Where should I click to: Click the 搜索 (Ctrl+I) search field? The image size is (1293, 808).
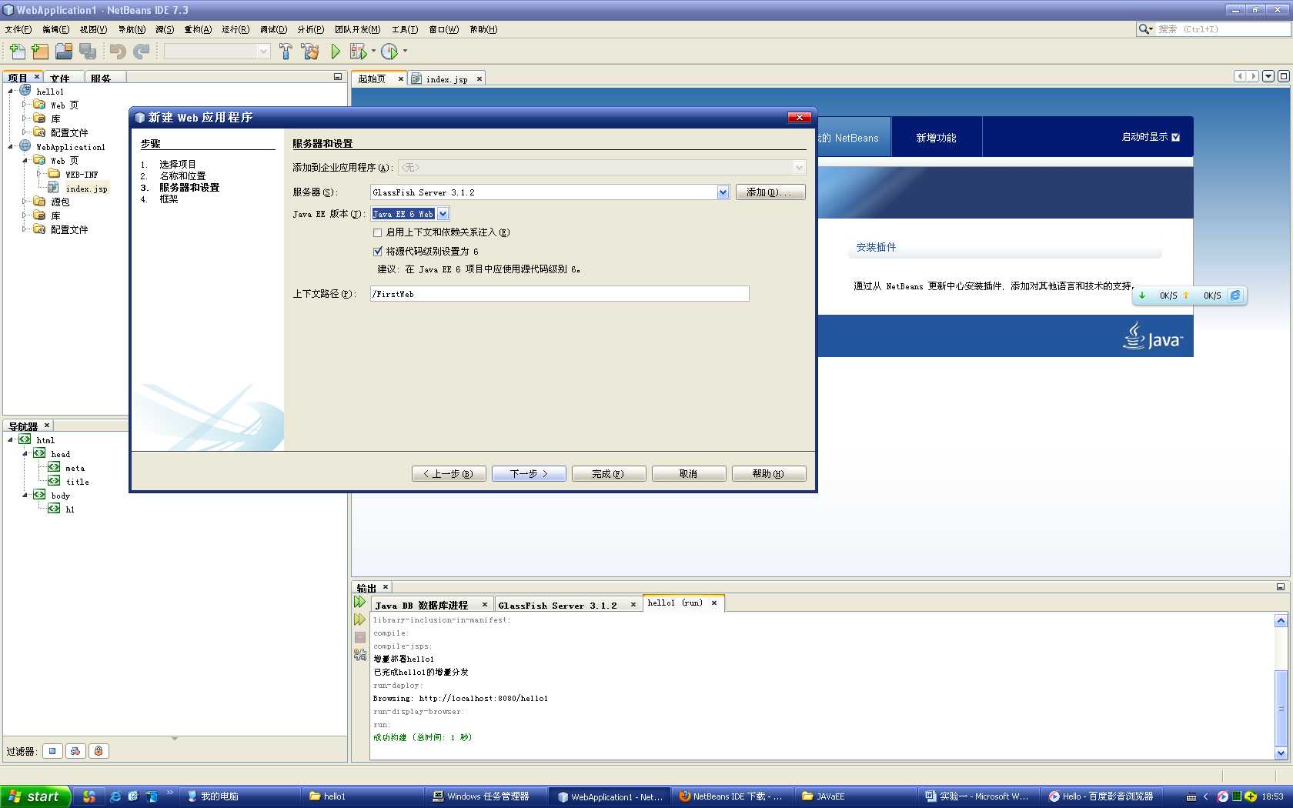1222,29
